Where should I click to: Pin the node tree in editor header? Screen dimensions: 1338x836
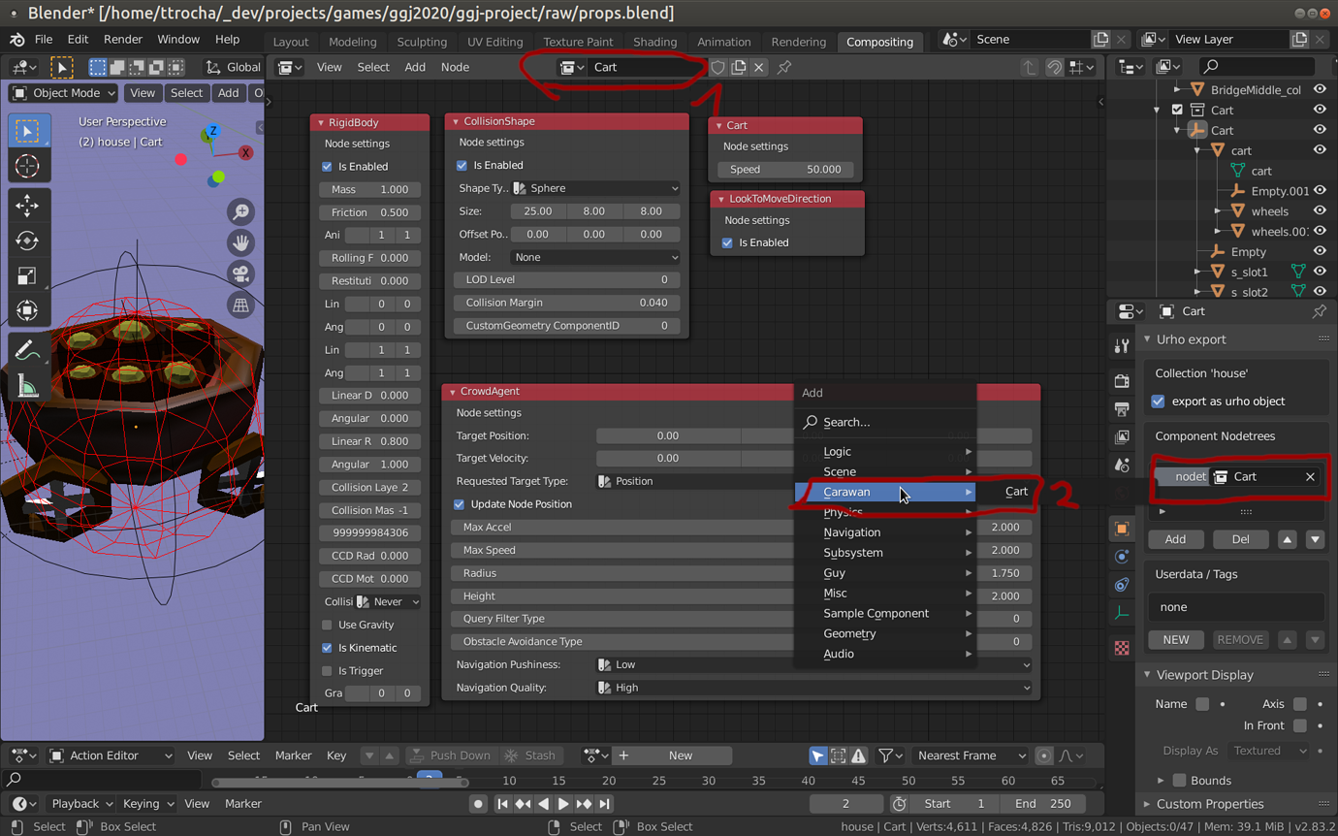point(784,67)
